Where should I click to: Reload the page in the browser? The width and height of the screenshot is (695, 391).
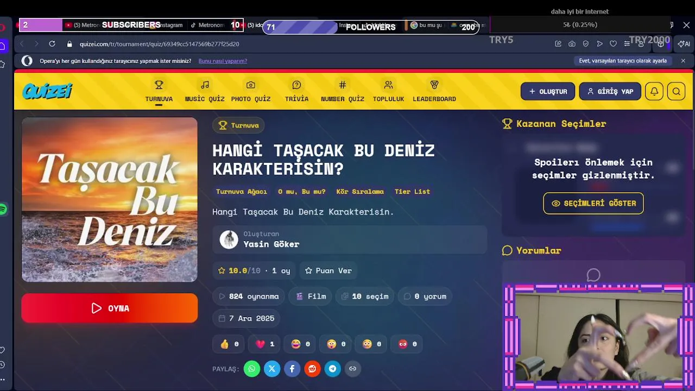click(x=52, y=43)
